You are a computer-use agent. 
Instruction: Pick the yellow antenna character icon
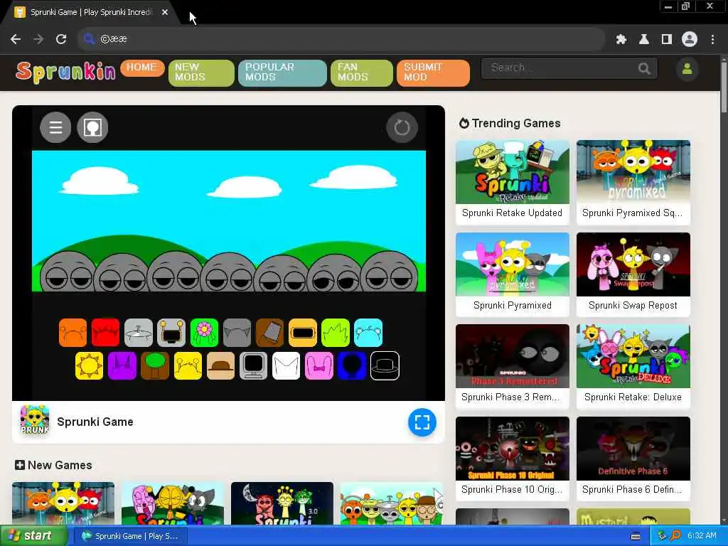click(x=188, y=365)
